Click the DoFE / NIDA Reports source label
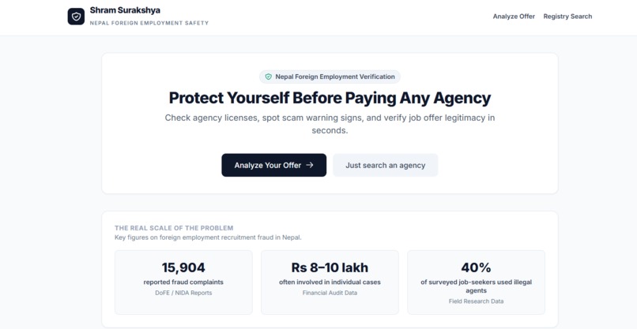Viewport: 637px width, 329px height. 183,293
